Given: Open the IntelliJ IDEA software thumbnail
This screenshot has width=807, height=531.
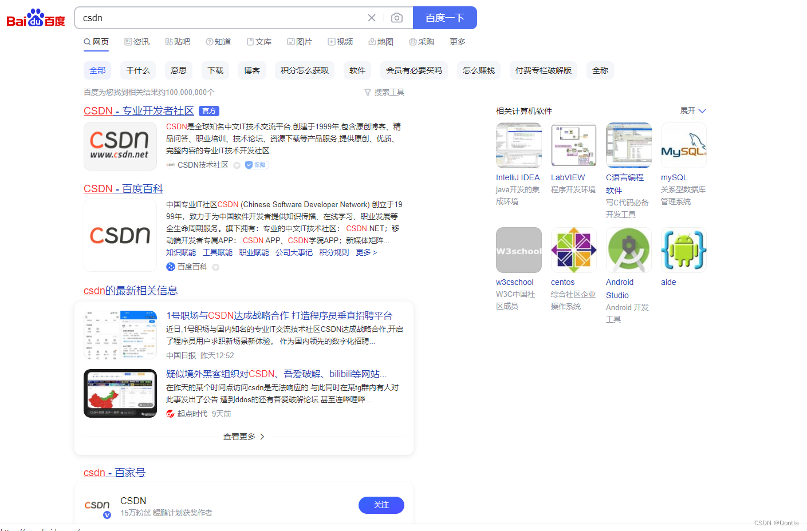Looking at the screenshot, I should pyautogui.click(x=519, y=145).
